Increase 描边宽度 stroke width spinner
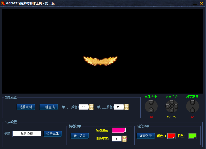Image resolution: width=206 pixels, height=149 pixels. pos(124,137)
